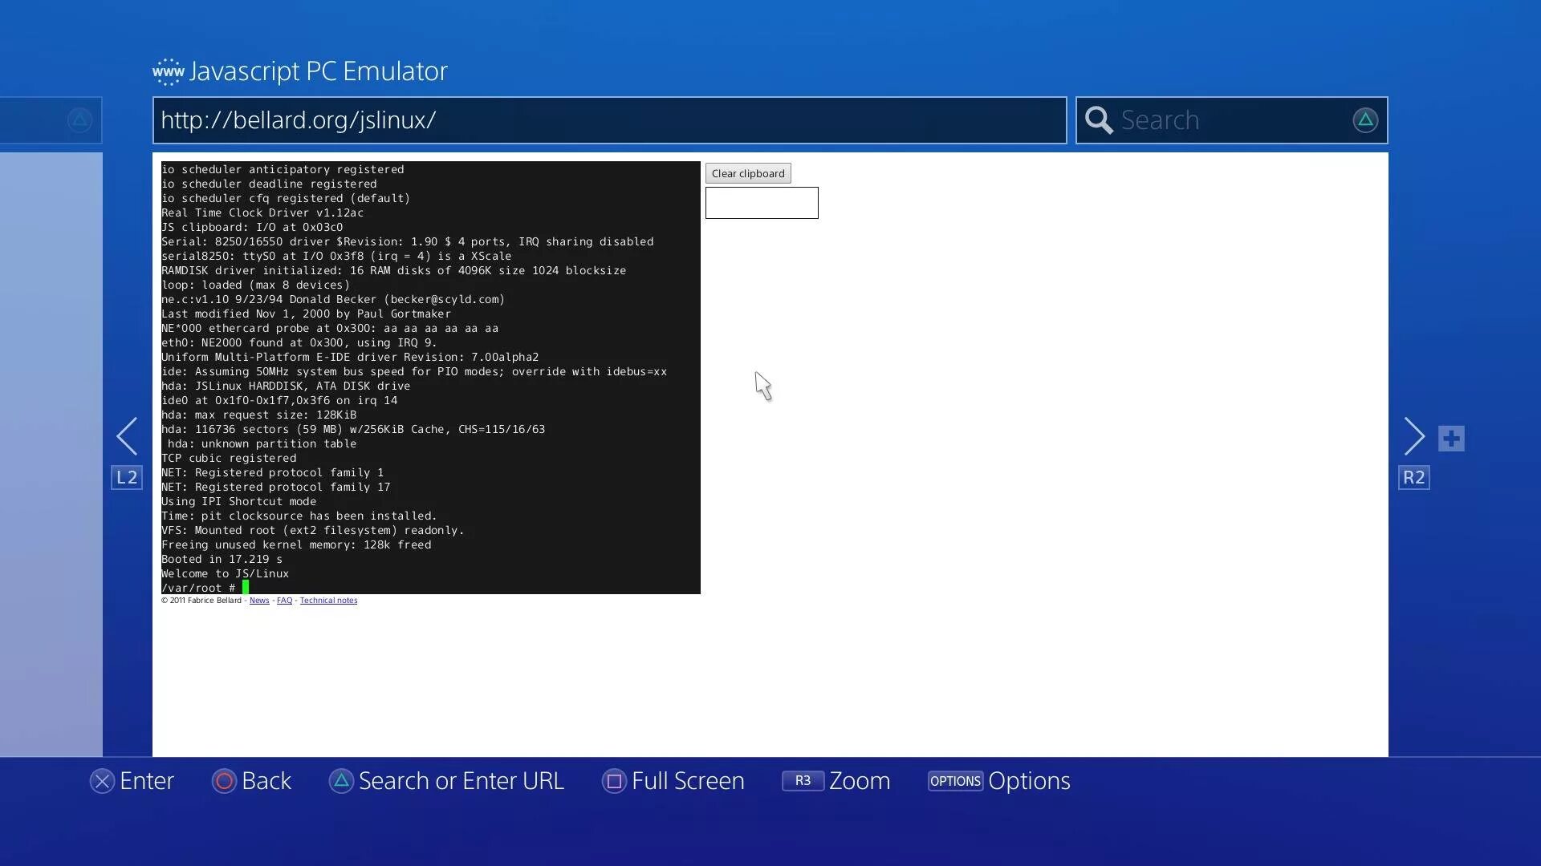Image resolution: width=1541 pixels, height=866 pixels.
Task: Select Search or Enter URL
Action: (x=461, y=781)
